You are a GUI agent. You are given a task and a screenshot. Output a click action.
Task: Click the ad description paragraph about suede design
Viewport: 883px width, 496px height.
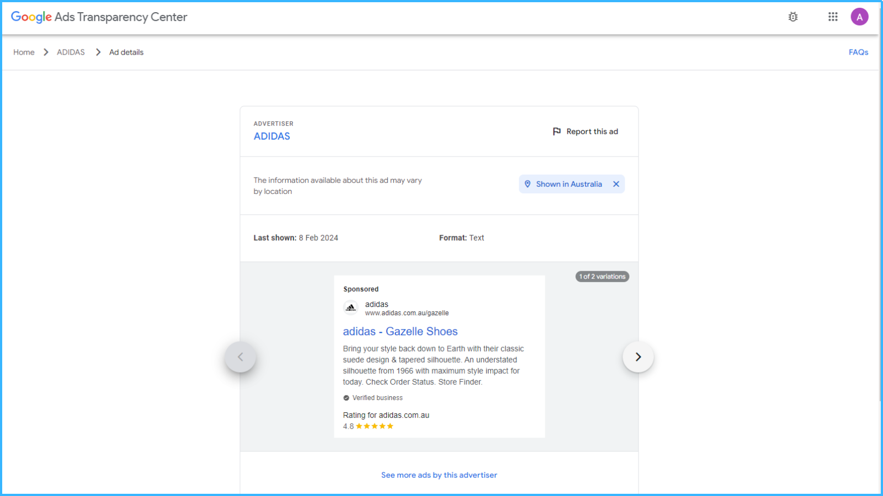433,365
